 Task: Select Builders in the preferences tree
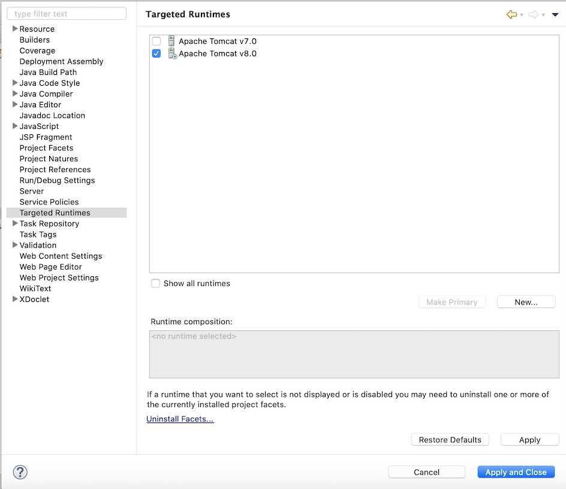[35, 40]
